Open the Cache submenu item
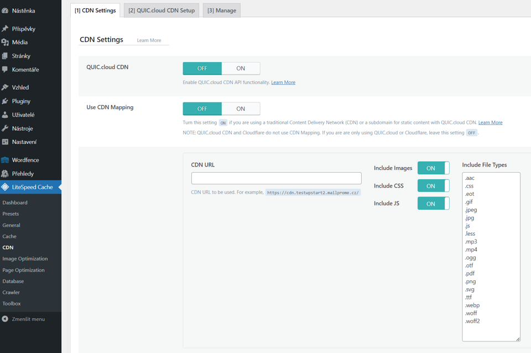The image size is (531, 353). tap(9, 236)
